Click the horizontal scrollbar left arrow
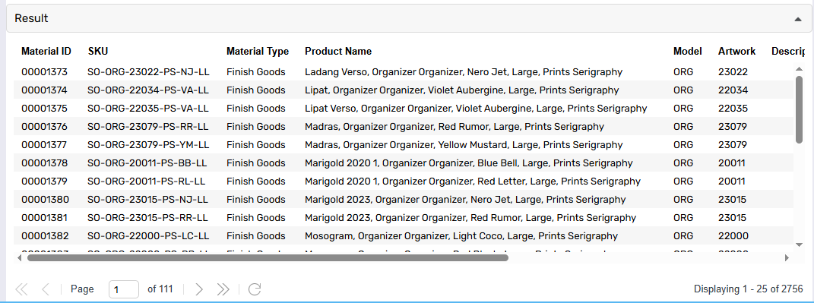 (19, 257)
